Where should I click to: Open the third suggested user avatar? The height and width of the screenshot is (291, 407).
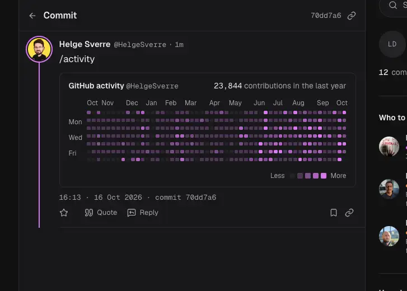point(389,236)
